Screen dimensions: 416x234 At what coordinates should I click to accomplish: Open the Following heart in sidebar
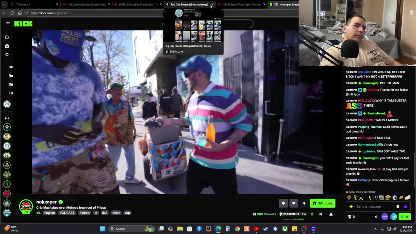click(x=7, y=55)
